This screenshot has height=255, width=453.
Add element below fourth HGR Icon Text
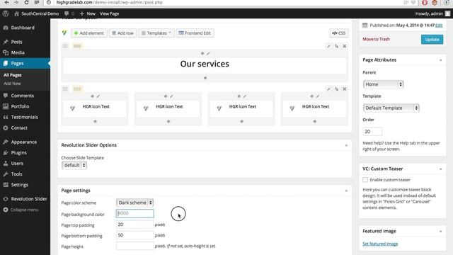[x=315, y=121]
